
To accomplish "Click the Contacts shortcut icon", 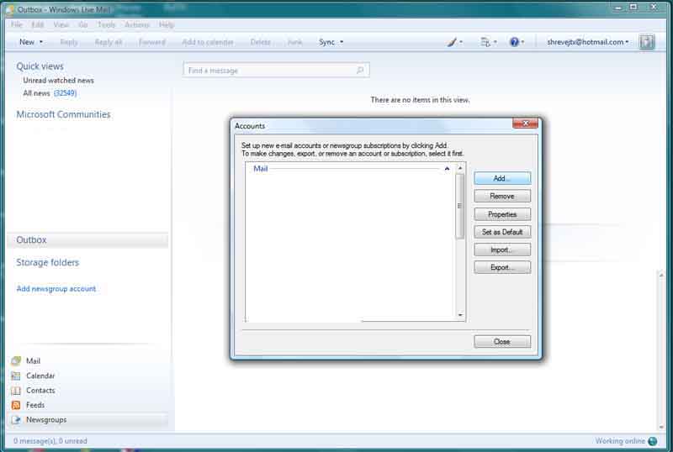I will pos(16,390).
